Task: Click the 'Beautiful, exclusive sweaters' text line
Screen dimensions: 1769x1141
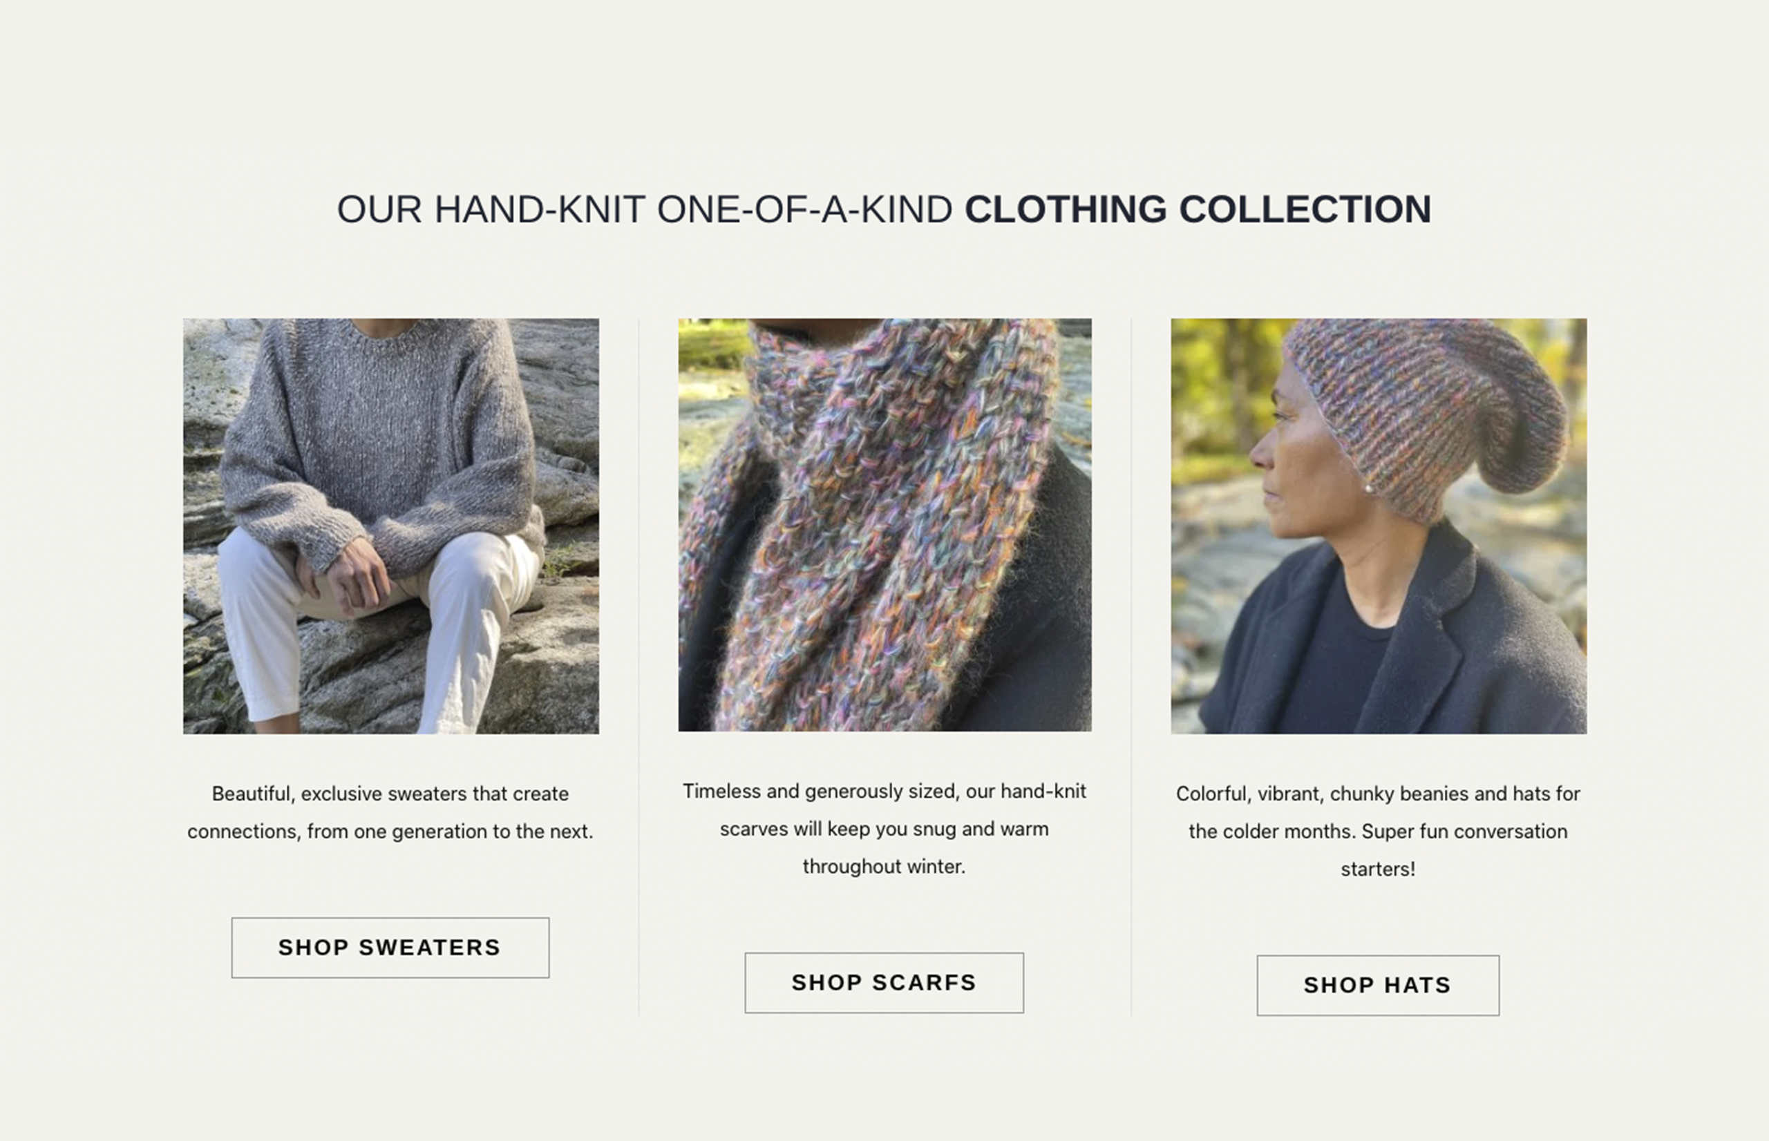Action: tap(390, 794)
